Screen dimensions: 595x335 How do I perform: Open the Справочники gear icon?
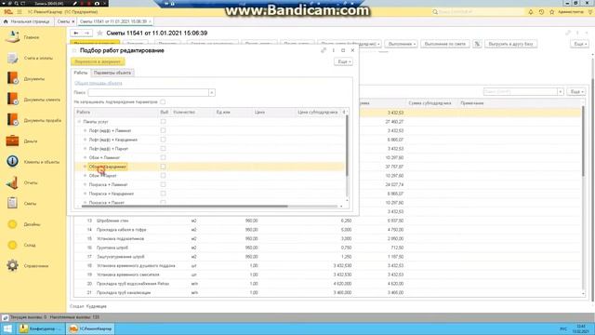point(12,265)
